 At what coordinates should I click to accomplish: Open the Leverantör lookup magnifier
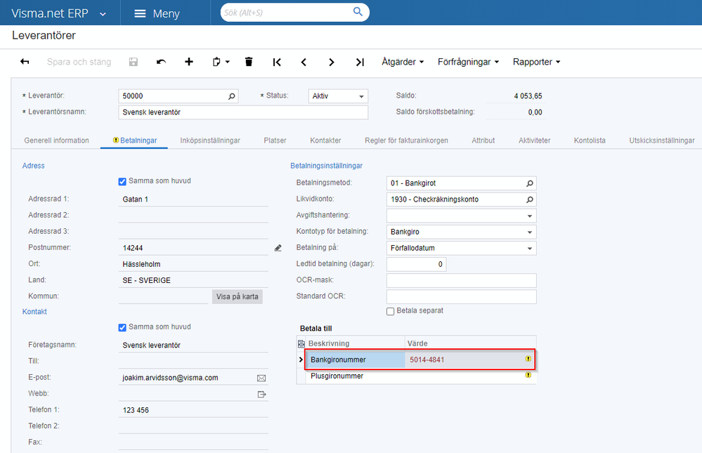(x=231, y=96)
